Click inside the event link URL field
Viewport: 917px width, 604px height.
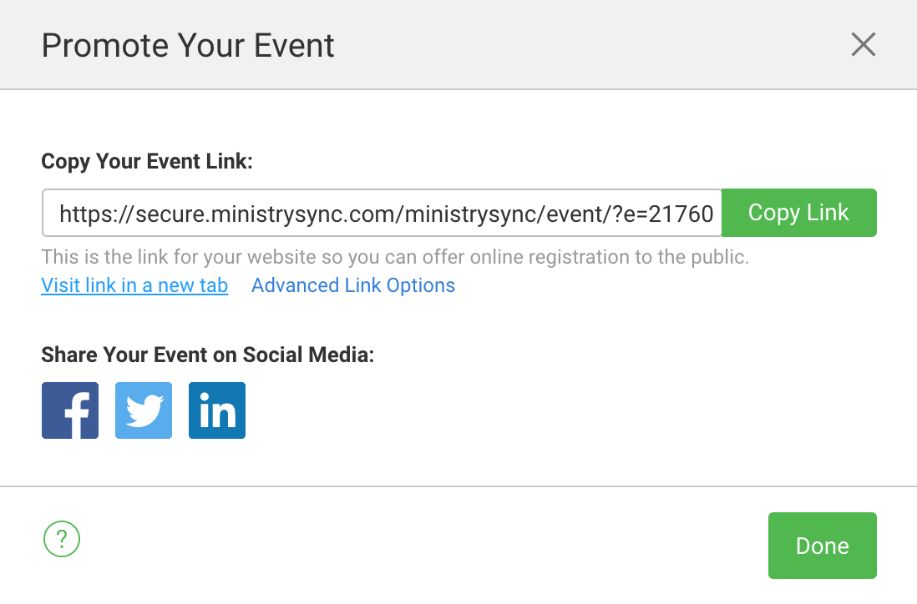[382, 214]
